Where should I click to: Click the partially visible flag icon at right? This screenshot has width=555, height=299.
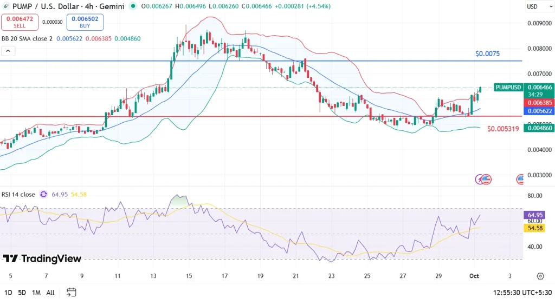[520, 179]
